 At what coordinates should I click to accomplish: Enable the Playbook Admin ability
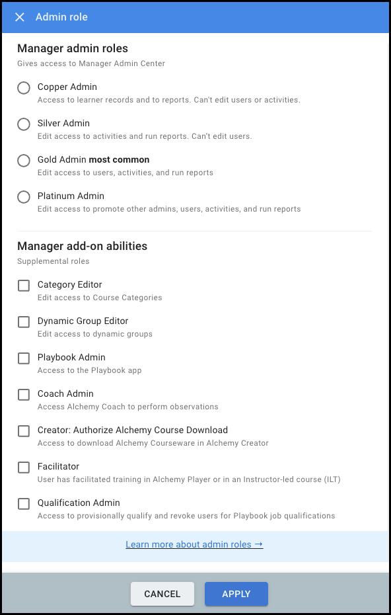pyautogui.click(x=23, y=358)
